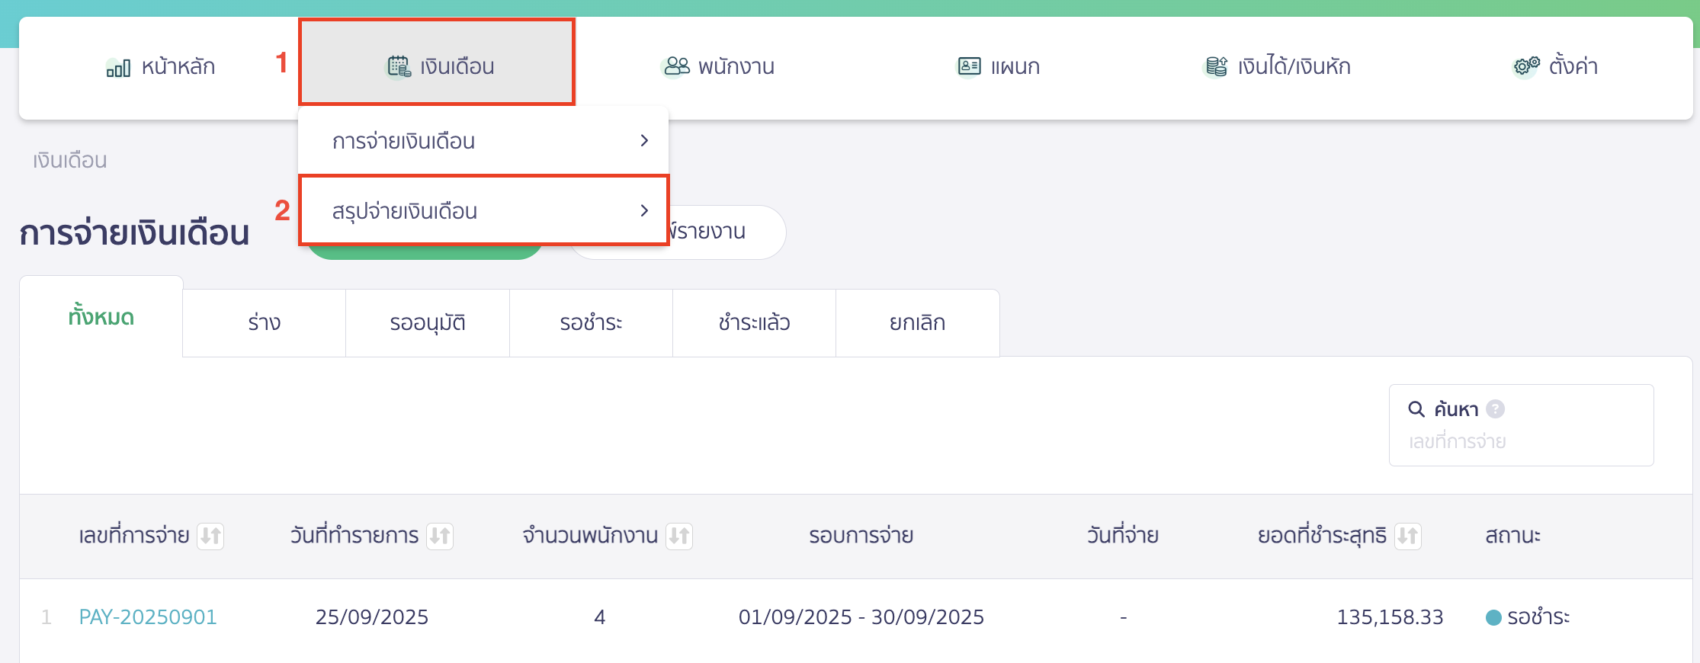Open the PAY-20250901 payment record link
The image size is (1700, 663).
(x=148, y=617)
